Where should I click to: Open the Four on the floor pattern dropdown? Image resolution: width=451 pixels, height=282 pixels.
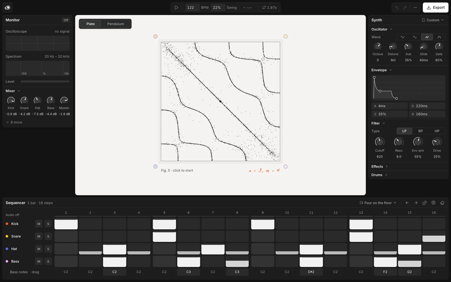pyautogui.click(x=378, y=203)
